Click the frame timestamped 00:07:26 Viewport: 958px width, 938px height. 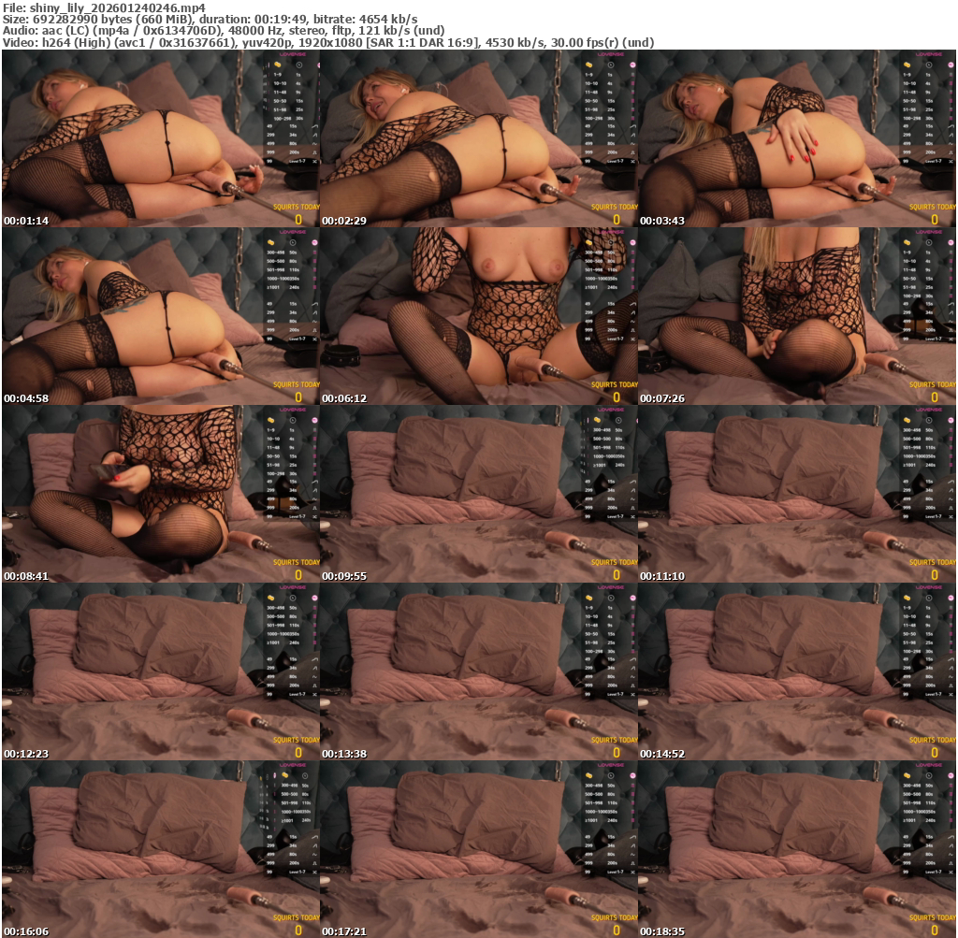[797, 316]
